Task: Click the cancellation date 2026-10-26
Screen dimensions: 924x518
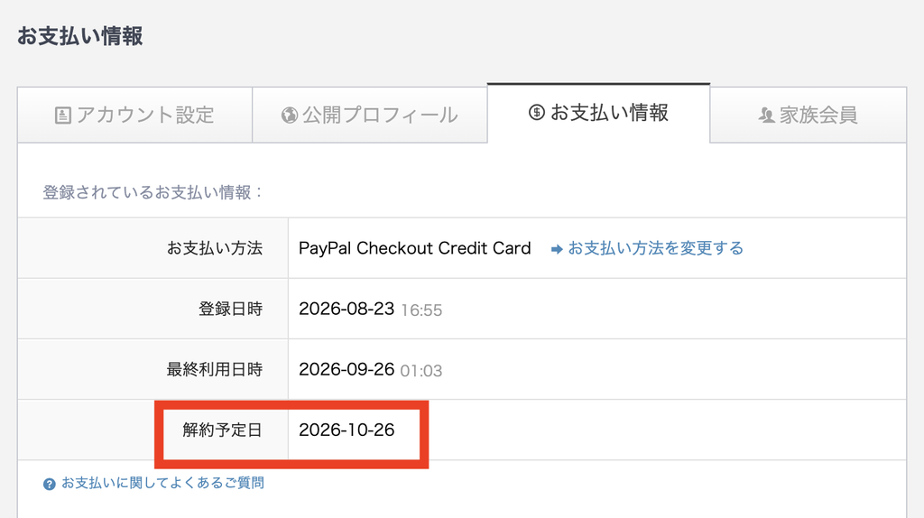Action: click(x=346, y=430)
